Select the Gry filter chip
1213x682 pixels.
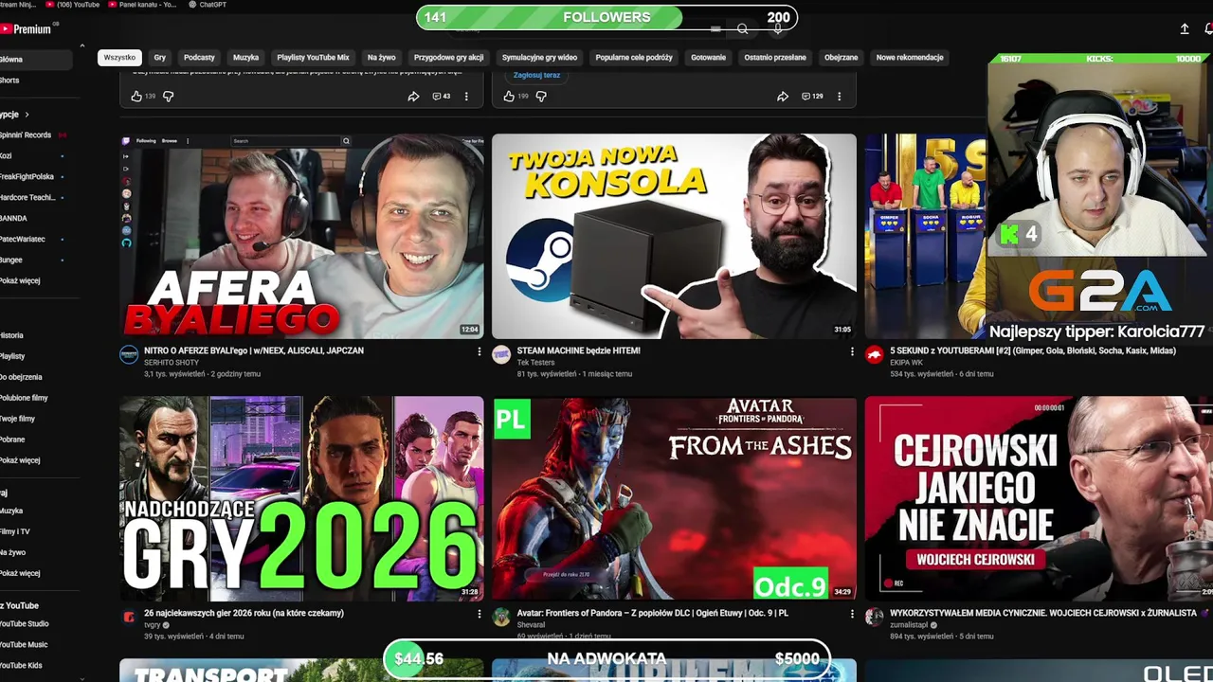click(x=160, y=58)
